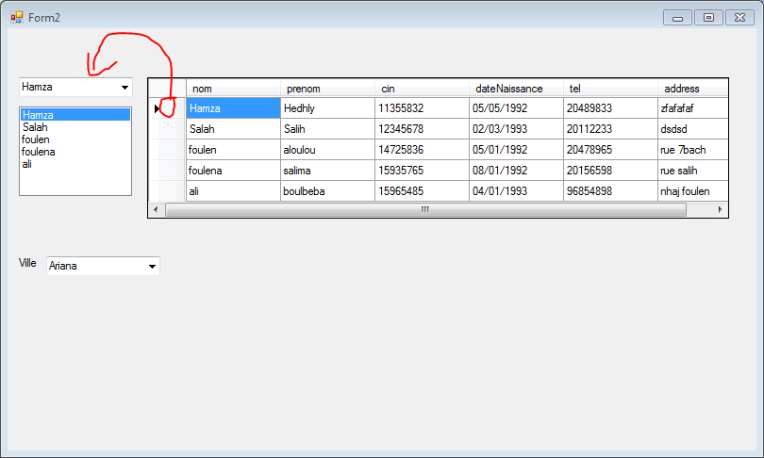Click the salima prenom cell
The width and height of the screenshot is (764, 458).
coord(328,171)
